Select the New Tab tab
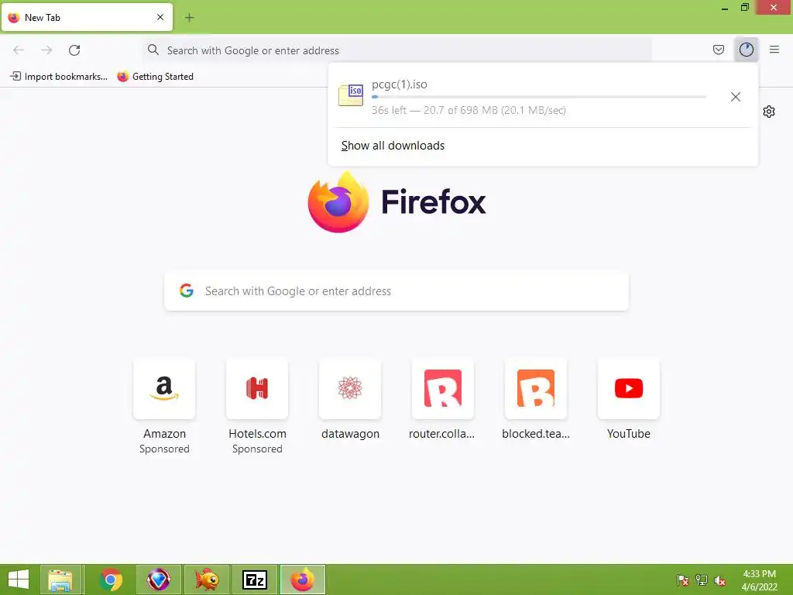The height and width of the screenshot is (595, 793). [x=87, y=17]
